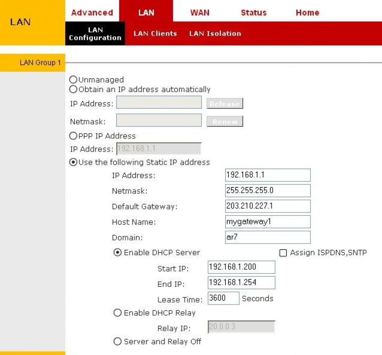Edit the Lease Time field 3600
This screenshot has width=382, height=355.
point(224,298)
